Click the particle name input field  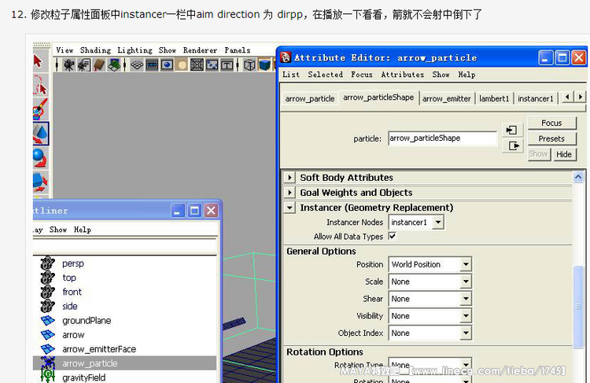coord(442,138)
